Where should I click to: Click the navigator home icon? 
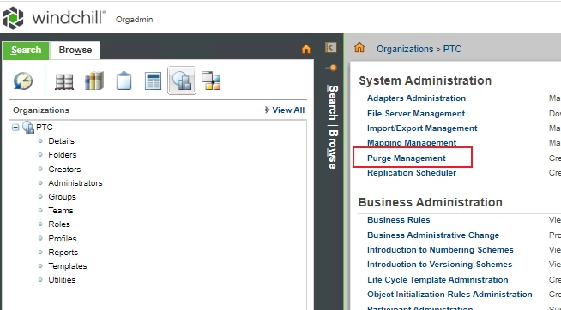[306, 49]
